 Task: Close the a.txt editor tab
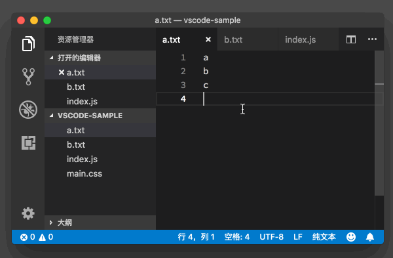[x=208, y=39]
